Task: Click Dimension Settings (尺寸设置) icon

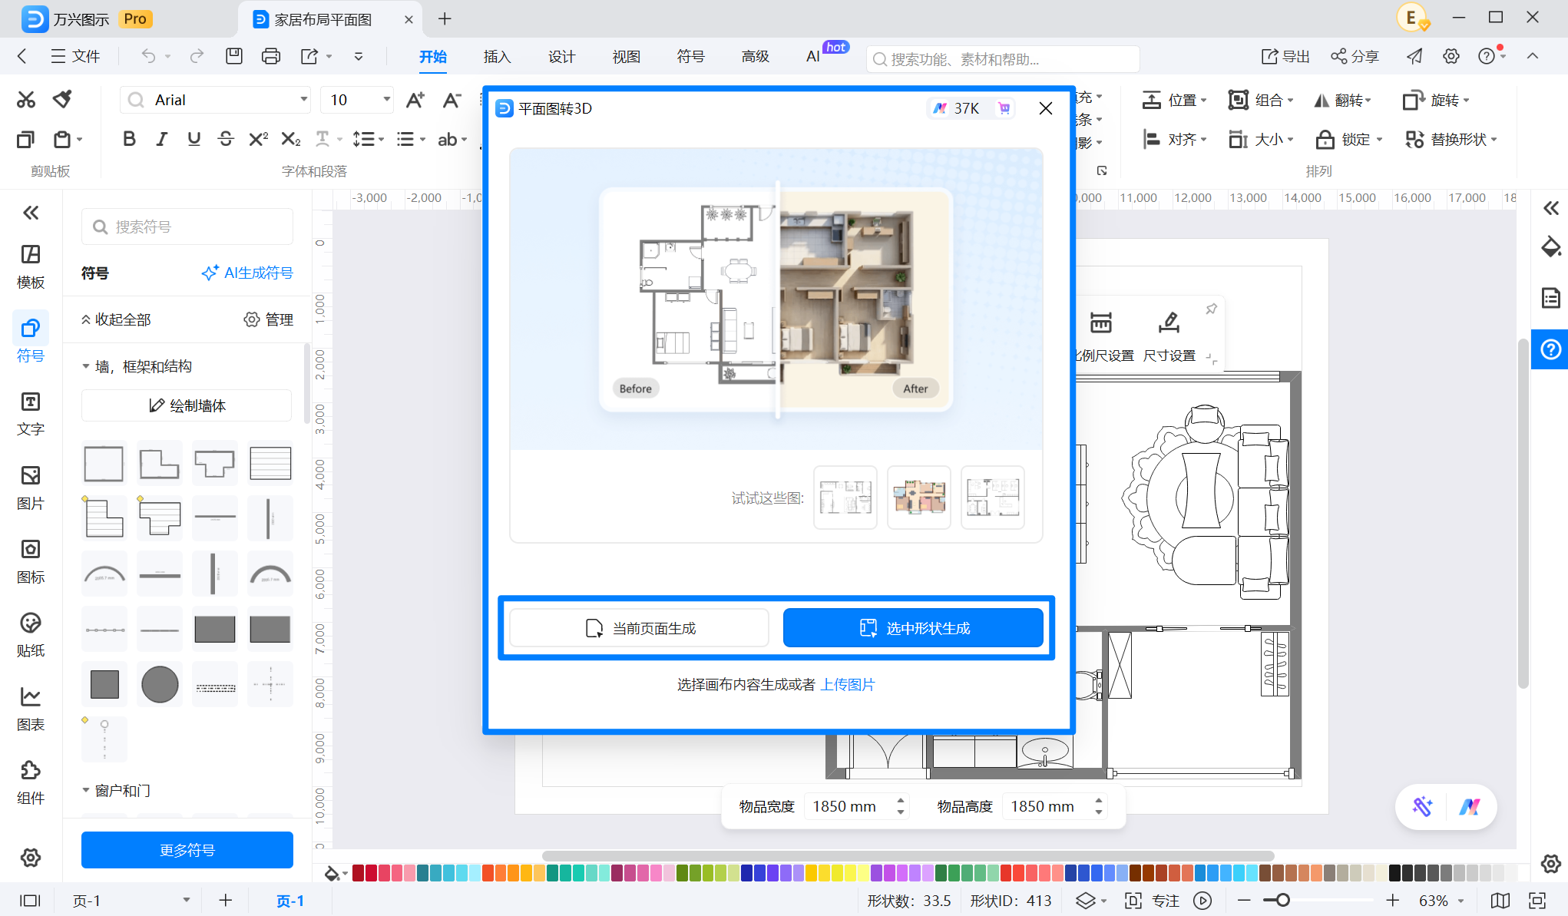Action: pos(1169,322)
